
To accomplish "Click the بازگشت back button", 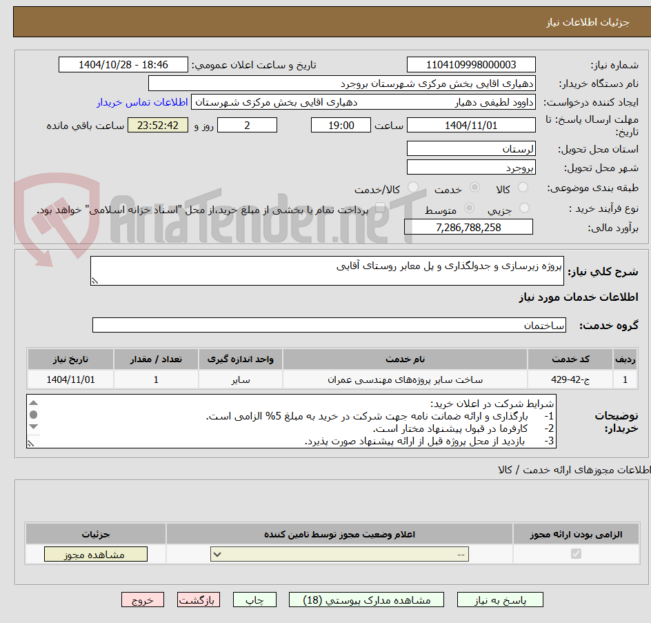I will (x=198, y=600).
